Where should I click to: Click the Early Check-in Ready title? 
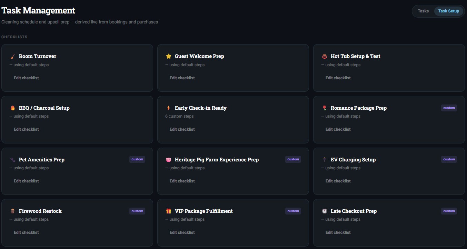(x=201, y=108)
